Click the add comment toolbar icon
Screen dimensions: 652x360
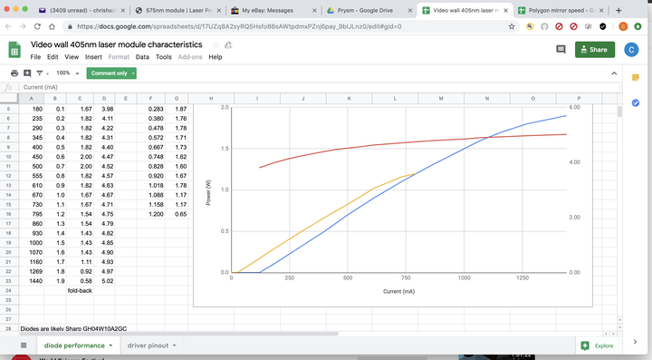(x=27, y=73)
